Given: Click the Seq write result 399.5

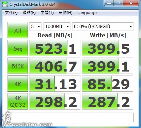Looking at the screenshot, I should (108, 48).
